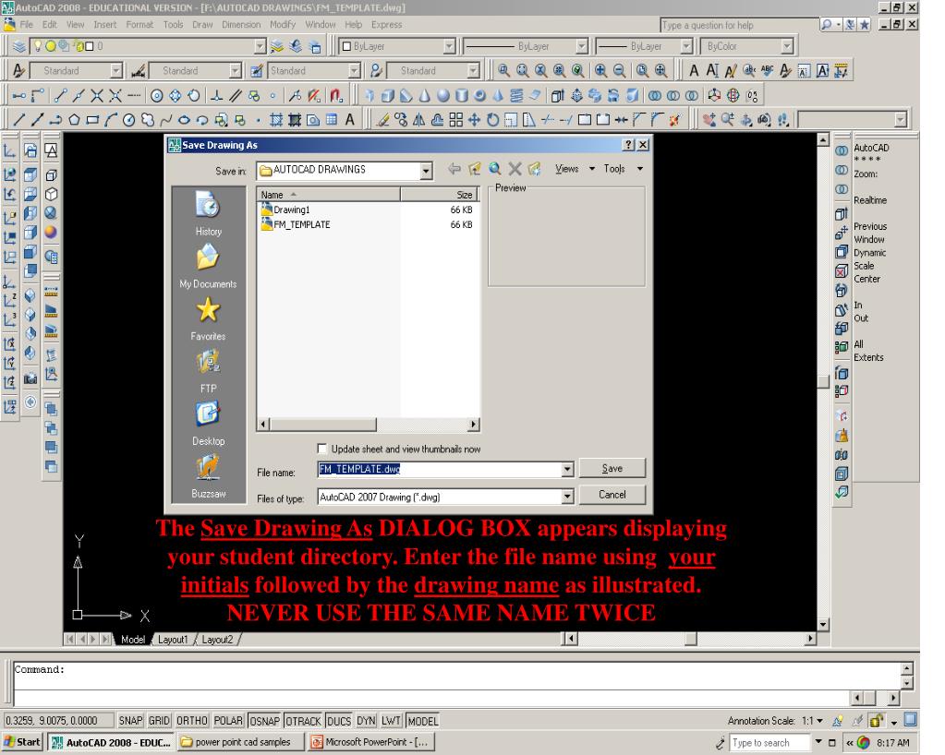The width and height of the screenshot is (945, 755).
Task: Open the Tools dropdown in Save dialog
Action: 624,169
